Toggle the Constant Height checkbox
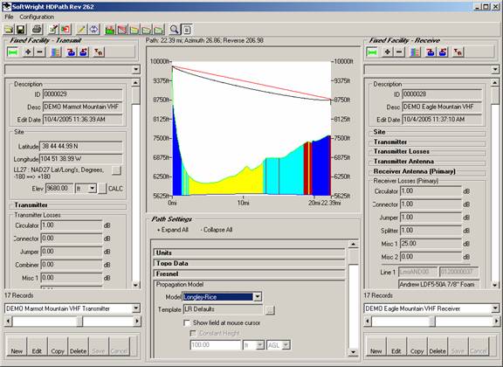Image resolution: width=503 pixels, height=367 pixels. [x=193, y=333]
